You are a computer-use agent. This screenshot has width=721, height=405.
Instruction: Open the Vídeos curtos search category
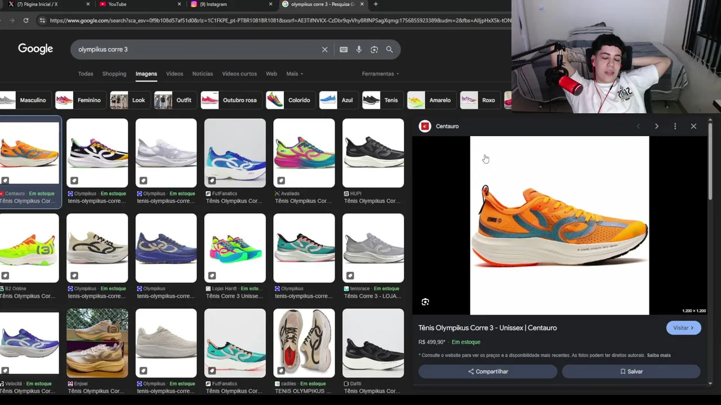[x=239, y=74]
